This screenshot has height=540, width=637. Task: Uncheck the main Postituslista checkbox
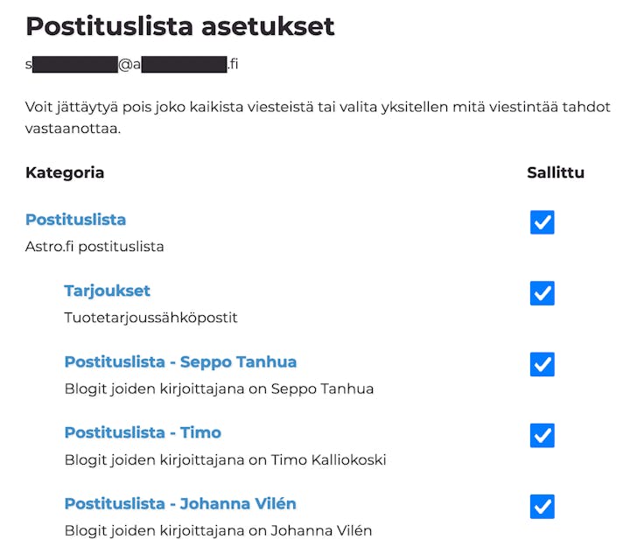pyautogui.click(x=542, y=222)
